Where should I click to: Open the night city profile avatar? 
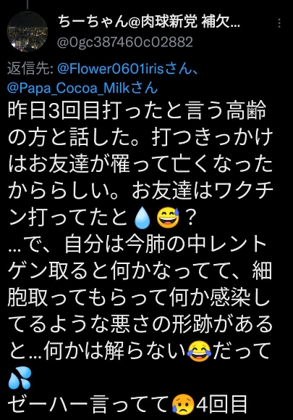point(27,32)
